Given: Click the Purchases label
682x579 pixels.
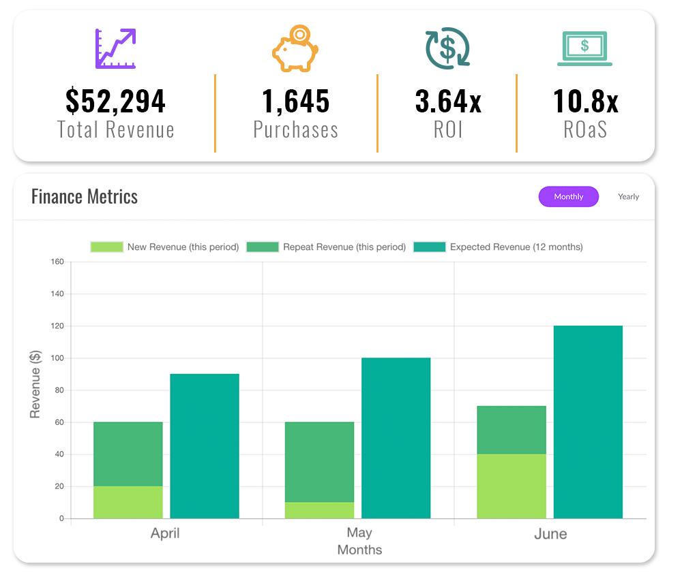Looking at the screenshot, I should (x=296, y=130).
